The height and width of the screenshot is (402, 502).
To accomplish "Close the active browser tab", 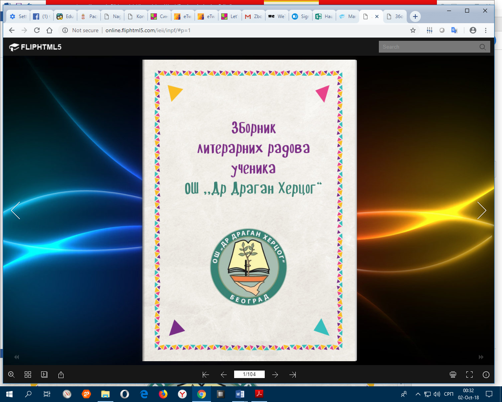I will [x=377, y=16].
